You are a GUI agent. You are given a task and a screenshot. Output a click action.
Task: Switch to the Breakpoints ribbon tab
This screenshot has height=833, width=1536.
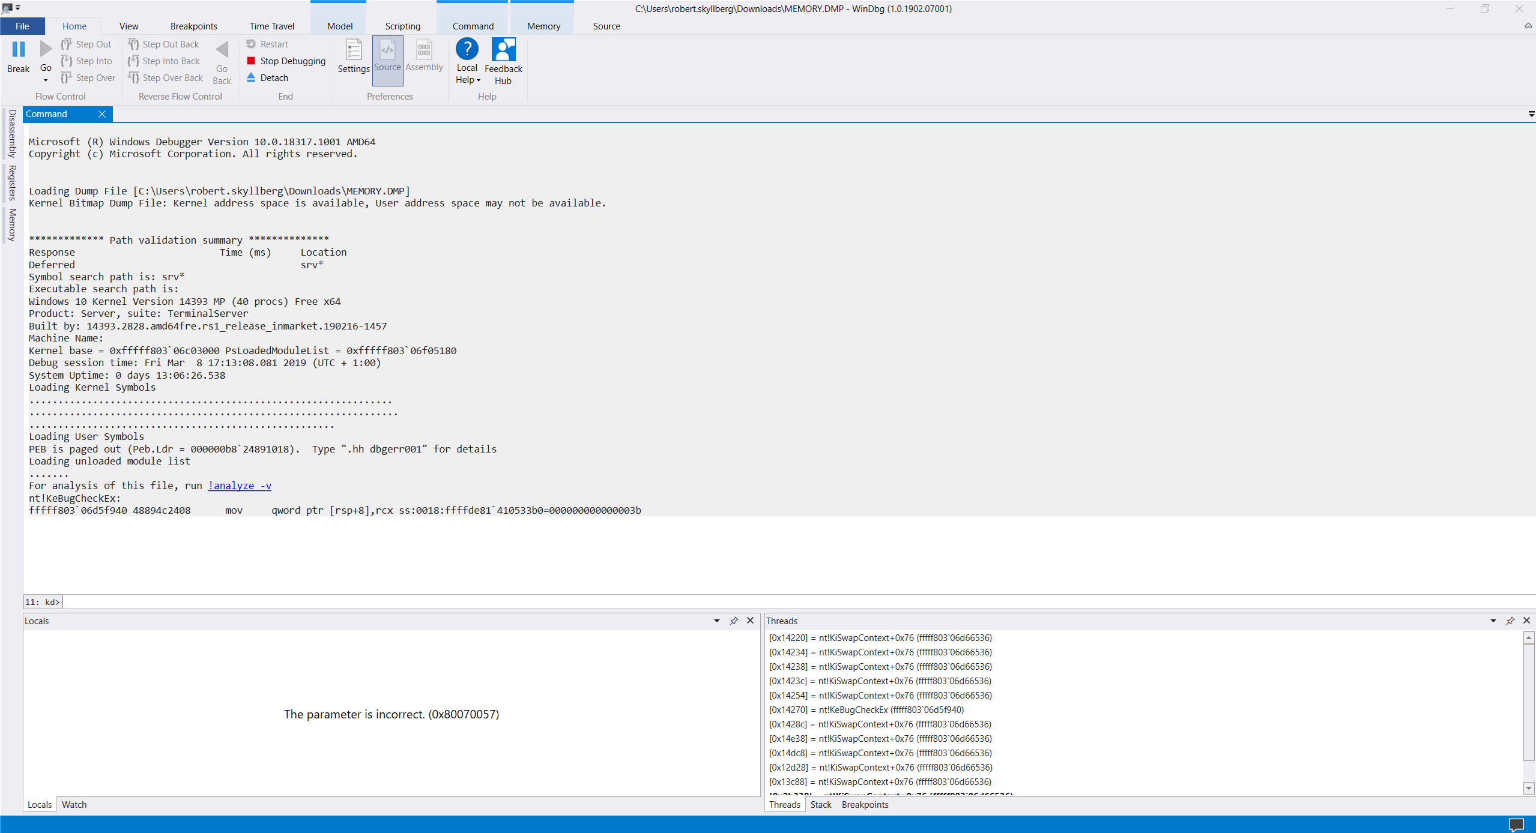193,26
